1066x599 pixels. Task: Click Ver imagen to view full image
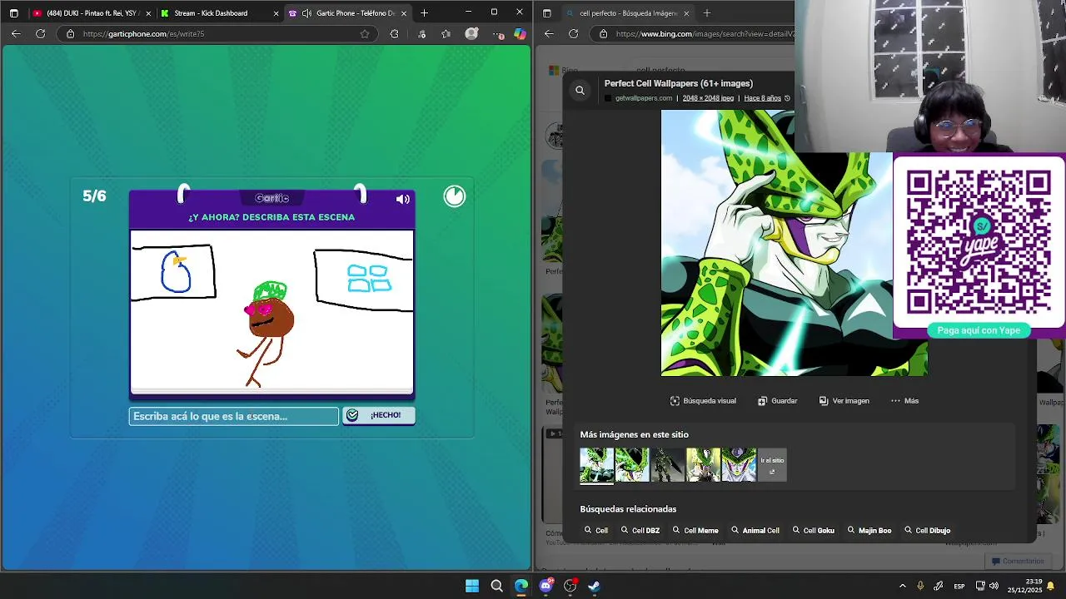click(844, 401)
